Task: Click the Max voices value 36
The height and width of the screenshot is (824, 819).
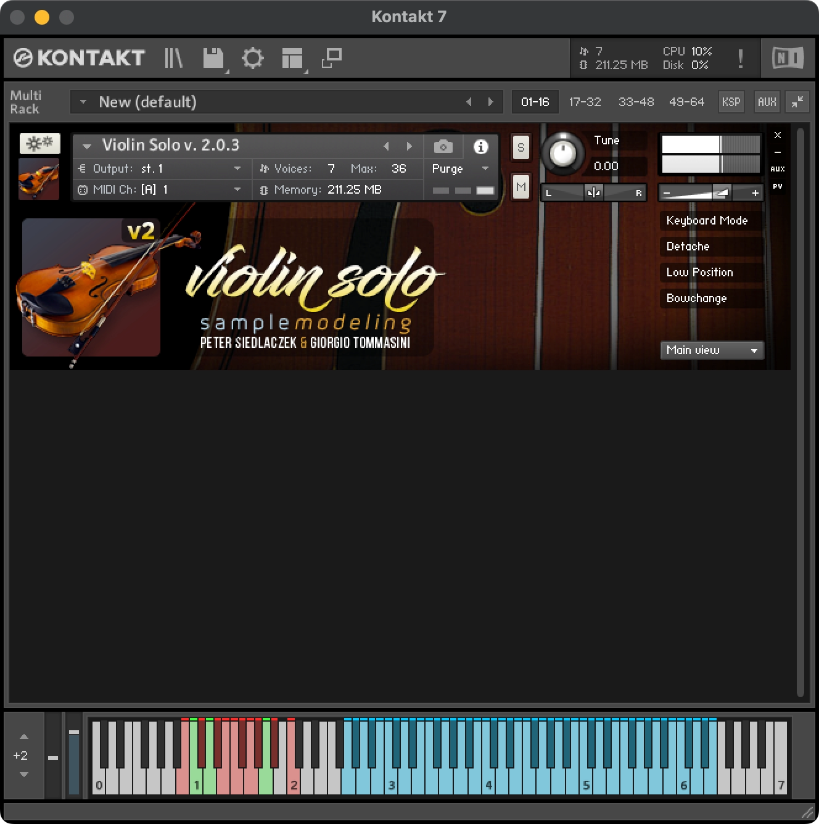Action: pyautogui.click(x=398, y=168)
